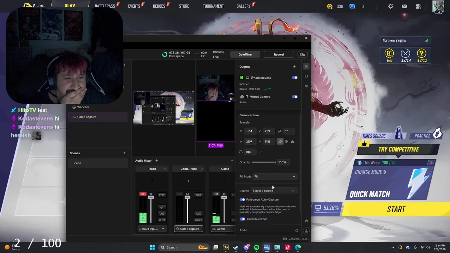Toggle Fullscreen Auto-Capture switch
This screenshot has width=450, height=253.
pos(242,200)
